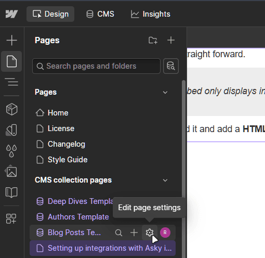Click database icon beside Blog Posts Template
Screen dimensions: 265x258
pos(40,233)
